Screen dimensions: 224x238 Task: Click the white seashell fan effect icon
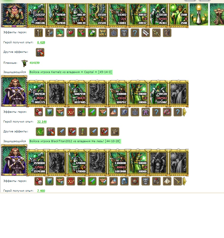pos(167,181)
